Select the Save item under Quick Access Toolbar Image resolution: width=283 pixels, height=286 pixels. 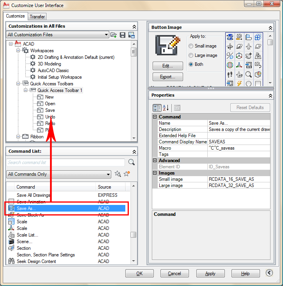(x=50, y=110)
